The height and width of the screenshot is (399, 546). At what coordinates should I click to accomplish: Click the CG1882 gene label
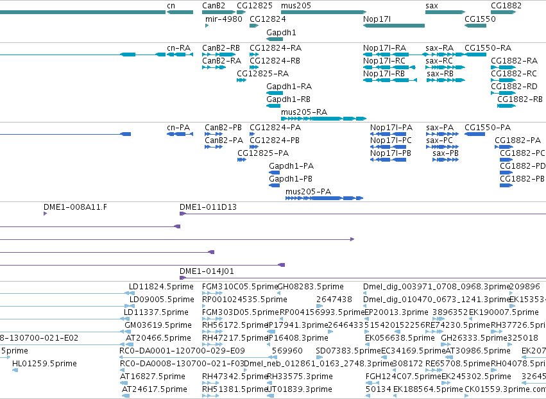(x=506, y=6)
